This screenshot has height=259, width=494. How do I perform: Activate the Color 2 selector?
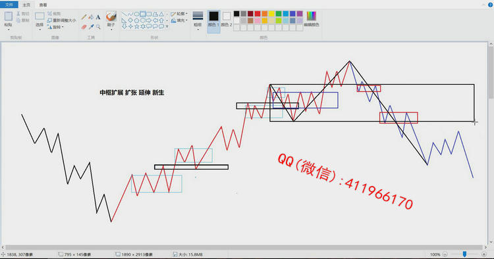pos(226,19)
